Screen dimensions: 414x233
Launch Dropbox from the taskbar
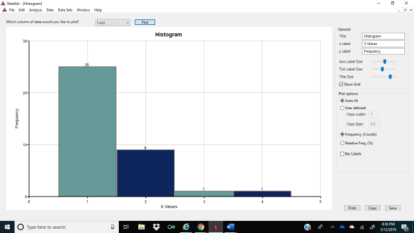click(156, 227)
